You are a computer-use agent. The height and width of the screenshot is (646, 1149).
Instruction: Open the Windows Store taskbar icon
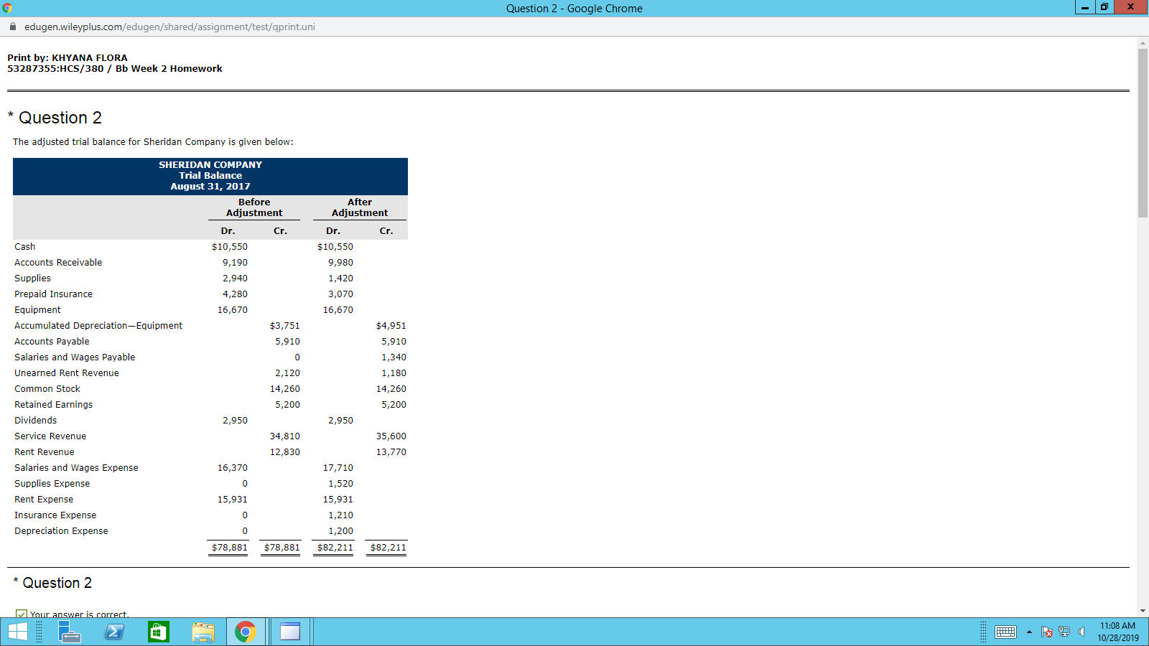pos(159,632)
